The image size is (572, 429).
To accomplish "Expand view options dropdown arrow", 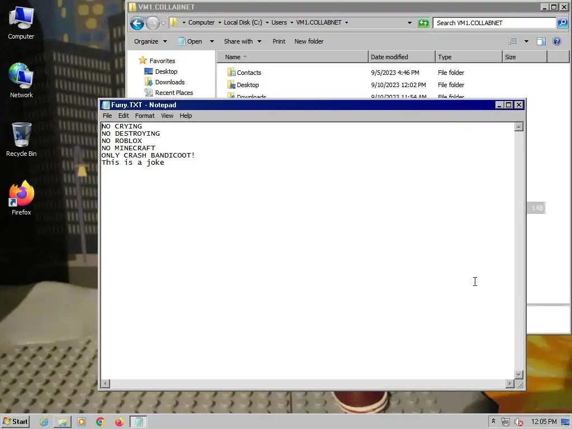I will [526, 41].
